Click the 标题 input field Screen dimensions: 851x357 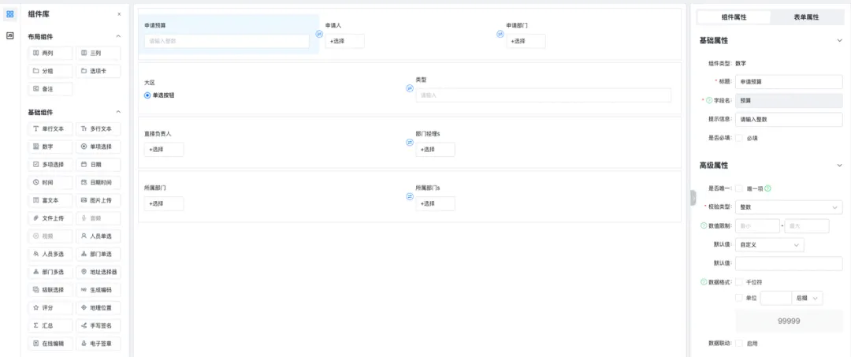(x=789, y=81)
